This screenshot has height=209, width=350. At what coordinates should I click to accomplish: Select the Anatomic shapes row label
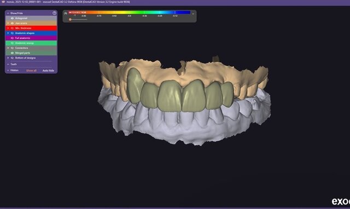point(25,33)
